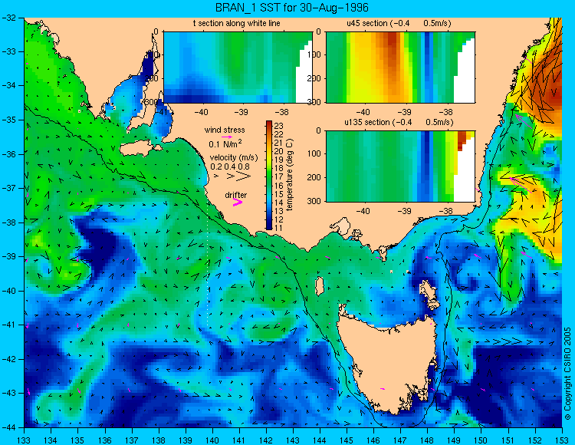Select the u135 section heading text
This screenshot has height=445, width=575.
tap(399, 122)
